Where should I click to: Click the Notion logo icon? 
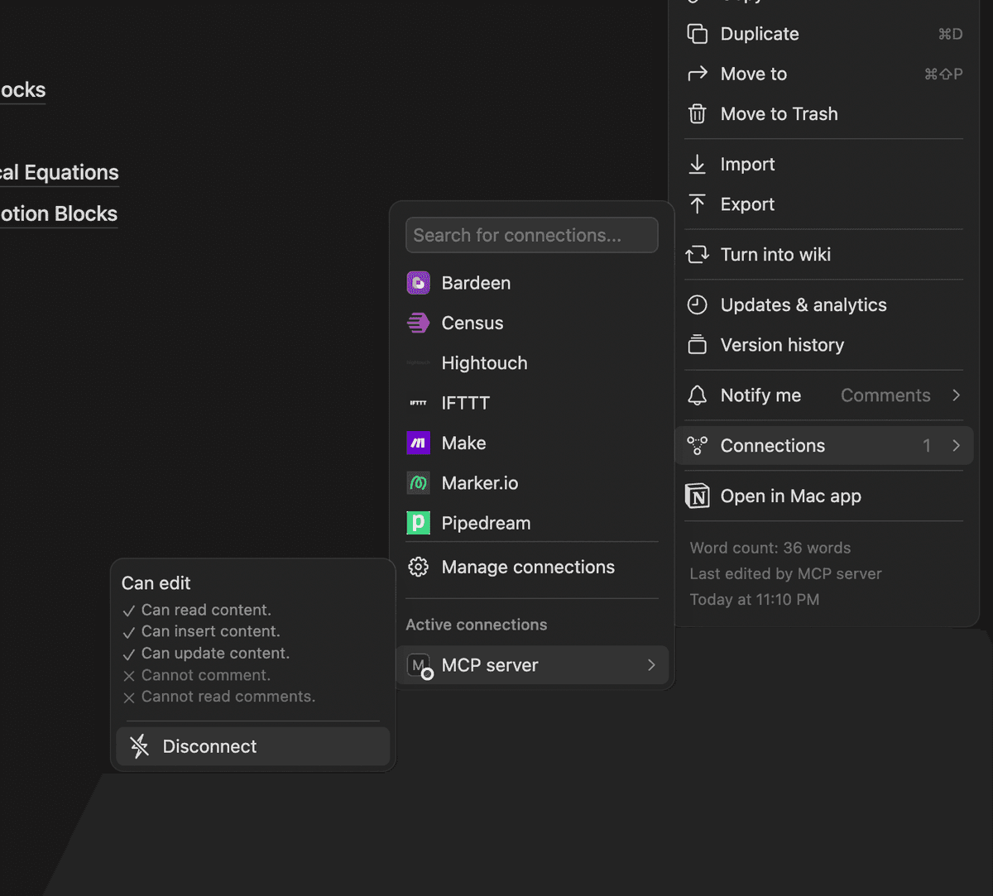point(698,496)
